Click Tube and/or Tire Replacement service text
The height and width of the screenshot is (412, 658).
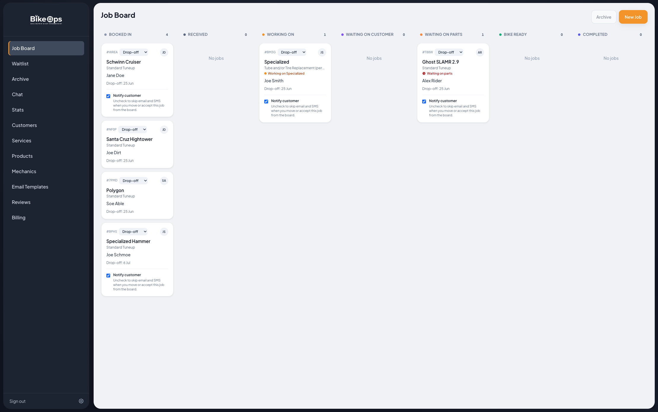294,68
